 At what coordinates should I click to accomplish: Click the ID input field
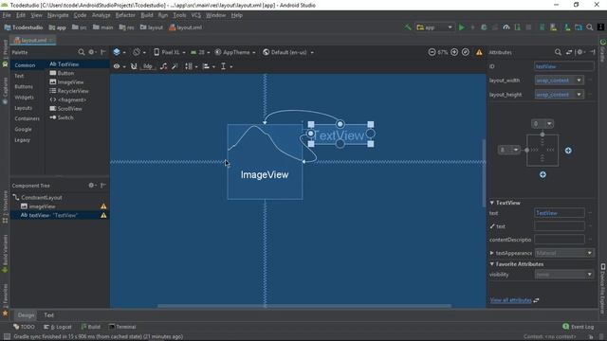[x=564, y=66]
